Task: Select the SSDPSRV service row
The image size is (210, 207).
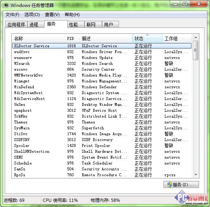Action: (102, 140)
